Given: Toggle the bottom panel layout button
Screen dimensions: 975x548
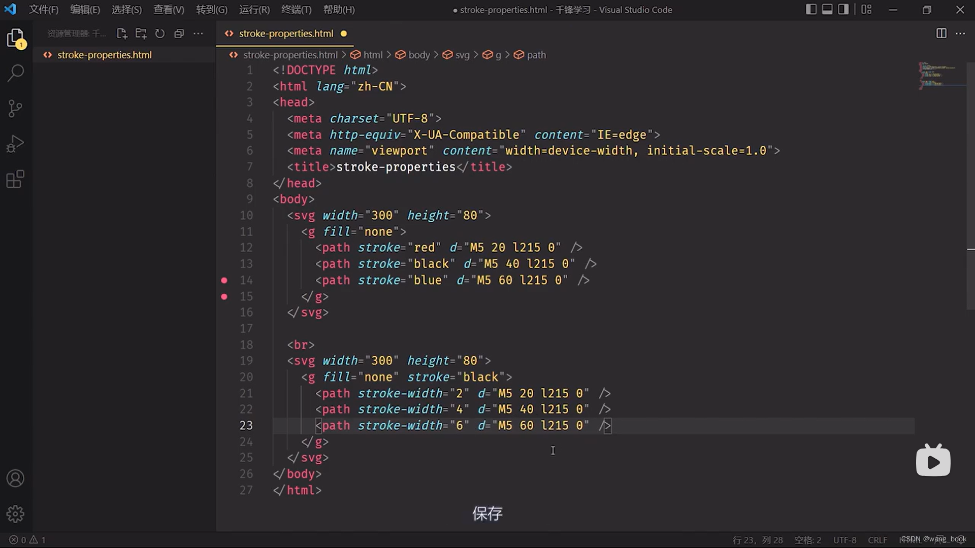Looking at the screenshot, I should tap(827, 9).
